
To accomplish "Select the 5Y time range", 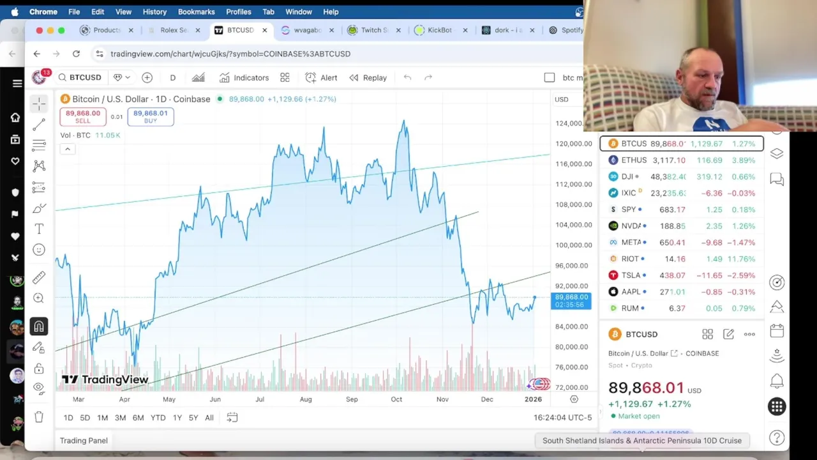I will coord(193,417).
